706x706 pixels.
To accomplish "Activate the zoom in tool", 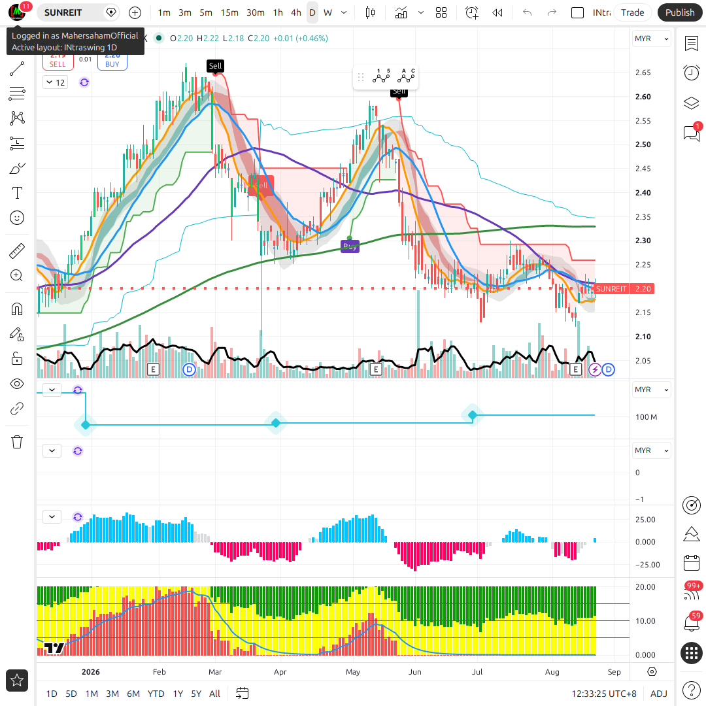I will (x=16, y=276).
